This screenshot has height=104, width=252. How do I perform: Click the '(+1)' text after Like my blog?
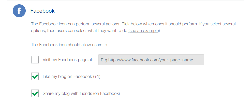click(x=97, y=76)
